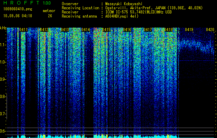Click the Ovserver field label
The width and height of the screenshot is (217, 138).
tap(70, 4)
